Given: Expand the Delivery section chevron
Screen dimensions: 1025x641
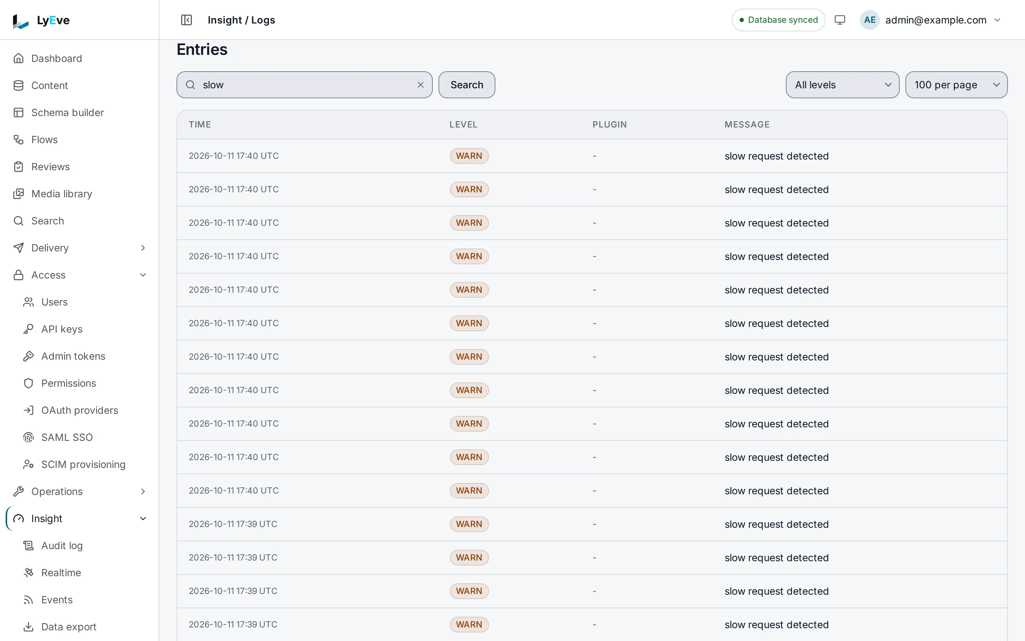Looking at the screenshot, I should pyautogui.click(x=143, y=248).
